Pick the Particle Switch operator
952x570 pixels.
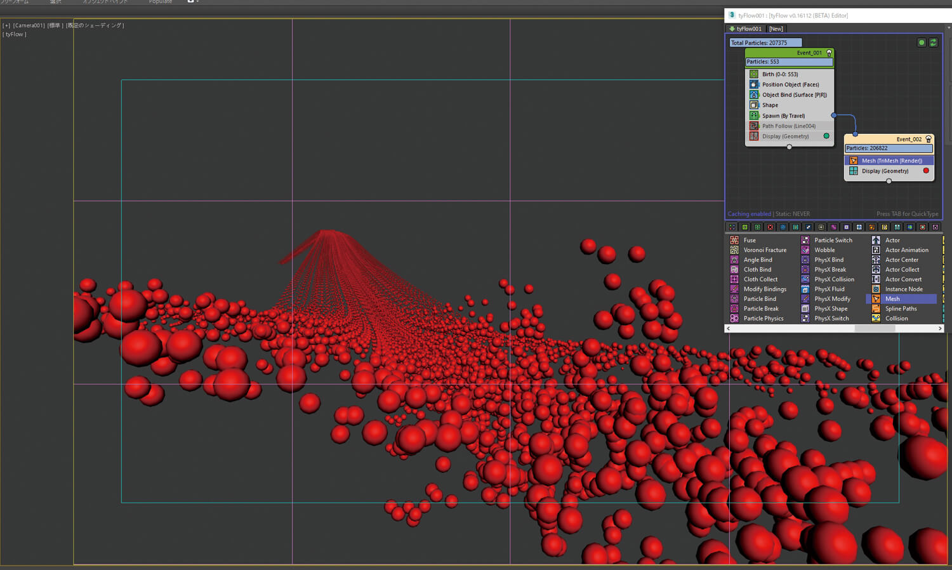click(x=827, y=240)
